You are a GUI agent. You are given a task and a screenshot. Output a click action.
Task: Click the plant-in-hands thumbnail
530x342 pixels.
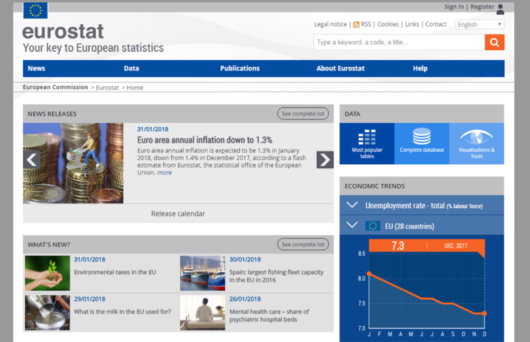48,273
